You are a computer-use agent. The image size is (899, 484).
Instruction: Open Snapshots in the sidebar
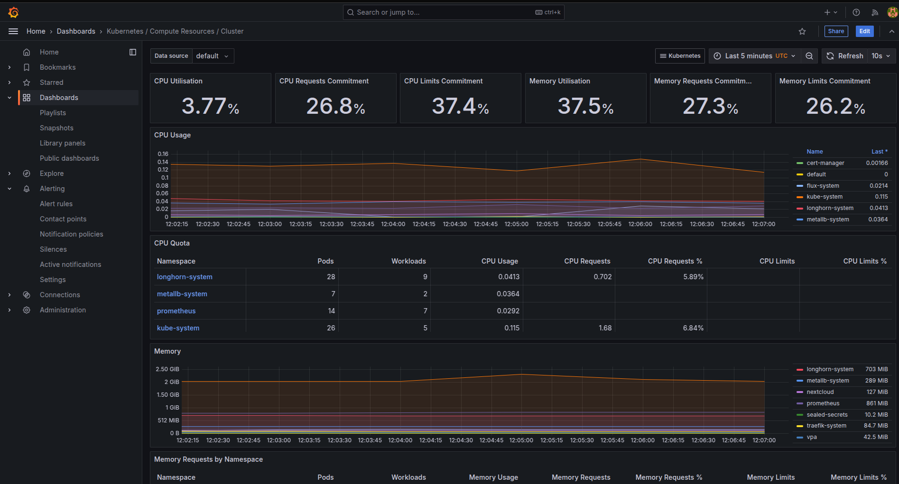coord(56,128)
